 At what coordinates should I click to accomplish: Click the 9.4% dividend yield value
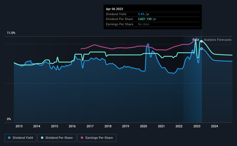(141, 14)
